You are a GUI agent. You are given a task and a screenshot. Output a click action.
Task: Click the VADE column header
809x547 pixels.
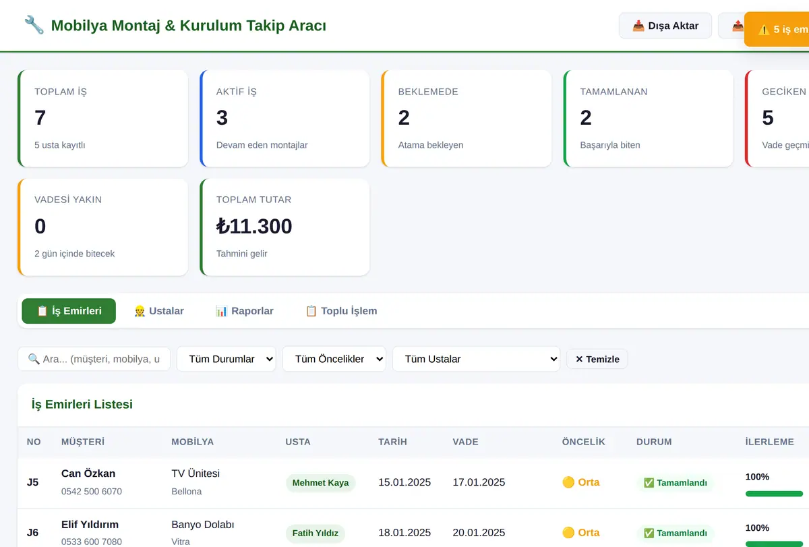466,442
